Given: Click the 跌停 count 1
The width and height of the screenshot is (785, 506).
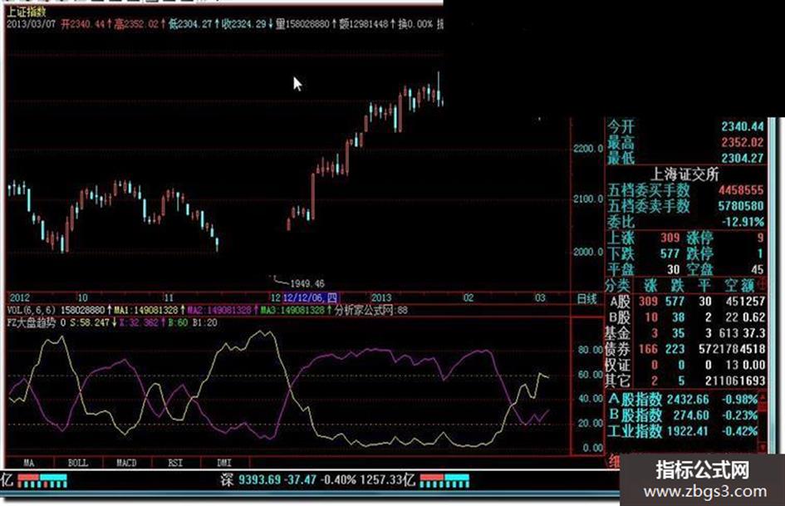Looking at the screenshot, I should tap(760, 253).
